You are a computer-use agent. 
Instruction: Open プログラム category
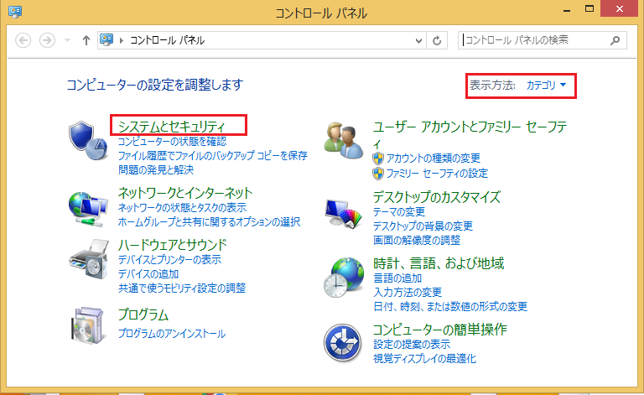(x=143, y=315)
